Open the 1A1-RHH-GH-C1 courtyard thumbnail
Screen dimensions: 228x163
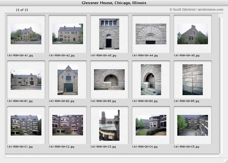26,125
